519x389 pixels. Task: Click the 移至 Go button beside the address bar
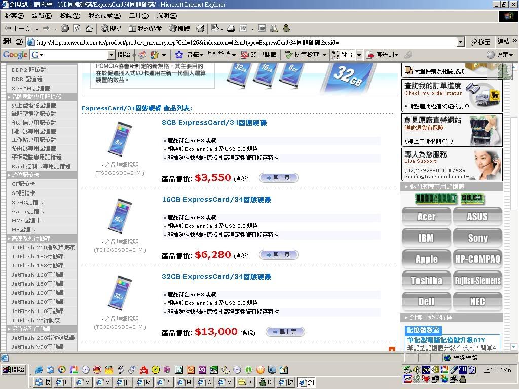480,42
